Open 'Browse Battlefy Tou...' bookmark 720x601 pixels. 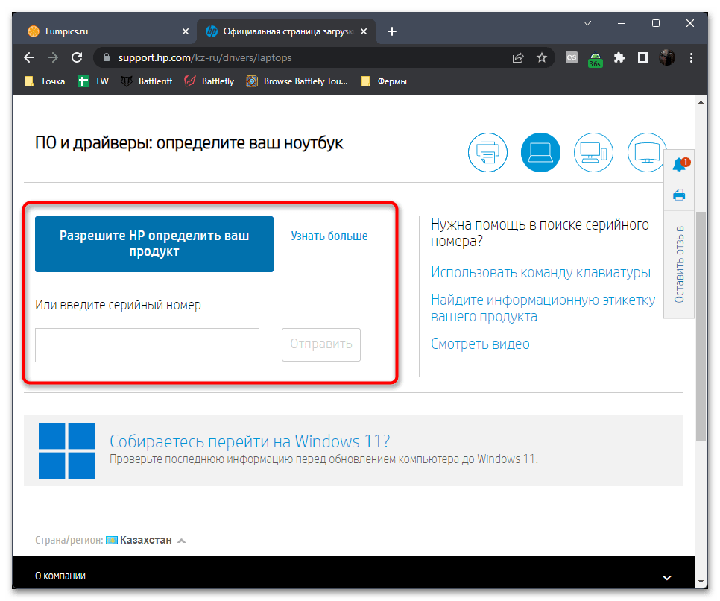click(x=297, y=81)
